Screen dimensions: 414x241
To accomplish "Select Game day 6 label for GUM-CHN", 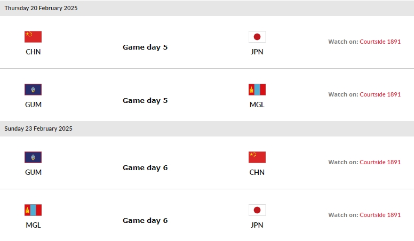I will coord(145,168).
